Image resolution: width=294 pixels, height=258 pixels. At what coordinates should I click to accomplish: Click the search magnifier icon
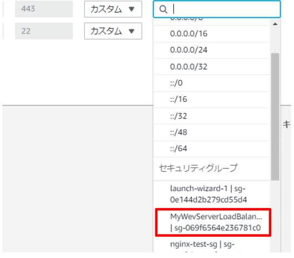163,9
